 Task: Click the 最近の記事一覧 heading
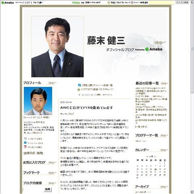coord(147,83)
